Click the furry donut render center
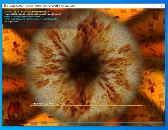 click(x=84, y=67)
